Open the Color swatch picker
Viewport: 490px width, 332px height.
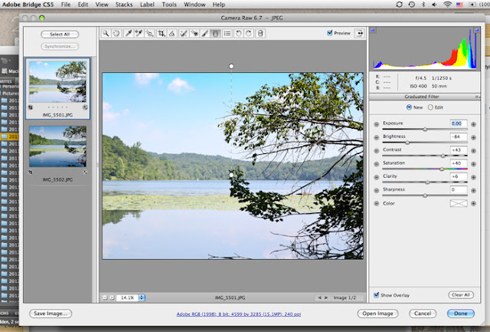pyautogui.click(x=459, y=203)
